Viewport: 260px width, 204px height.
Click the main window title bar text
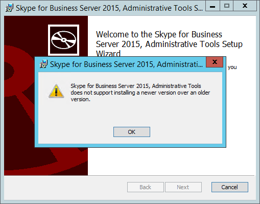pos(109,8)
